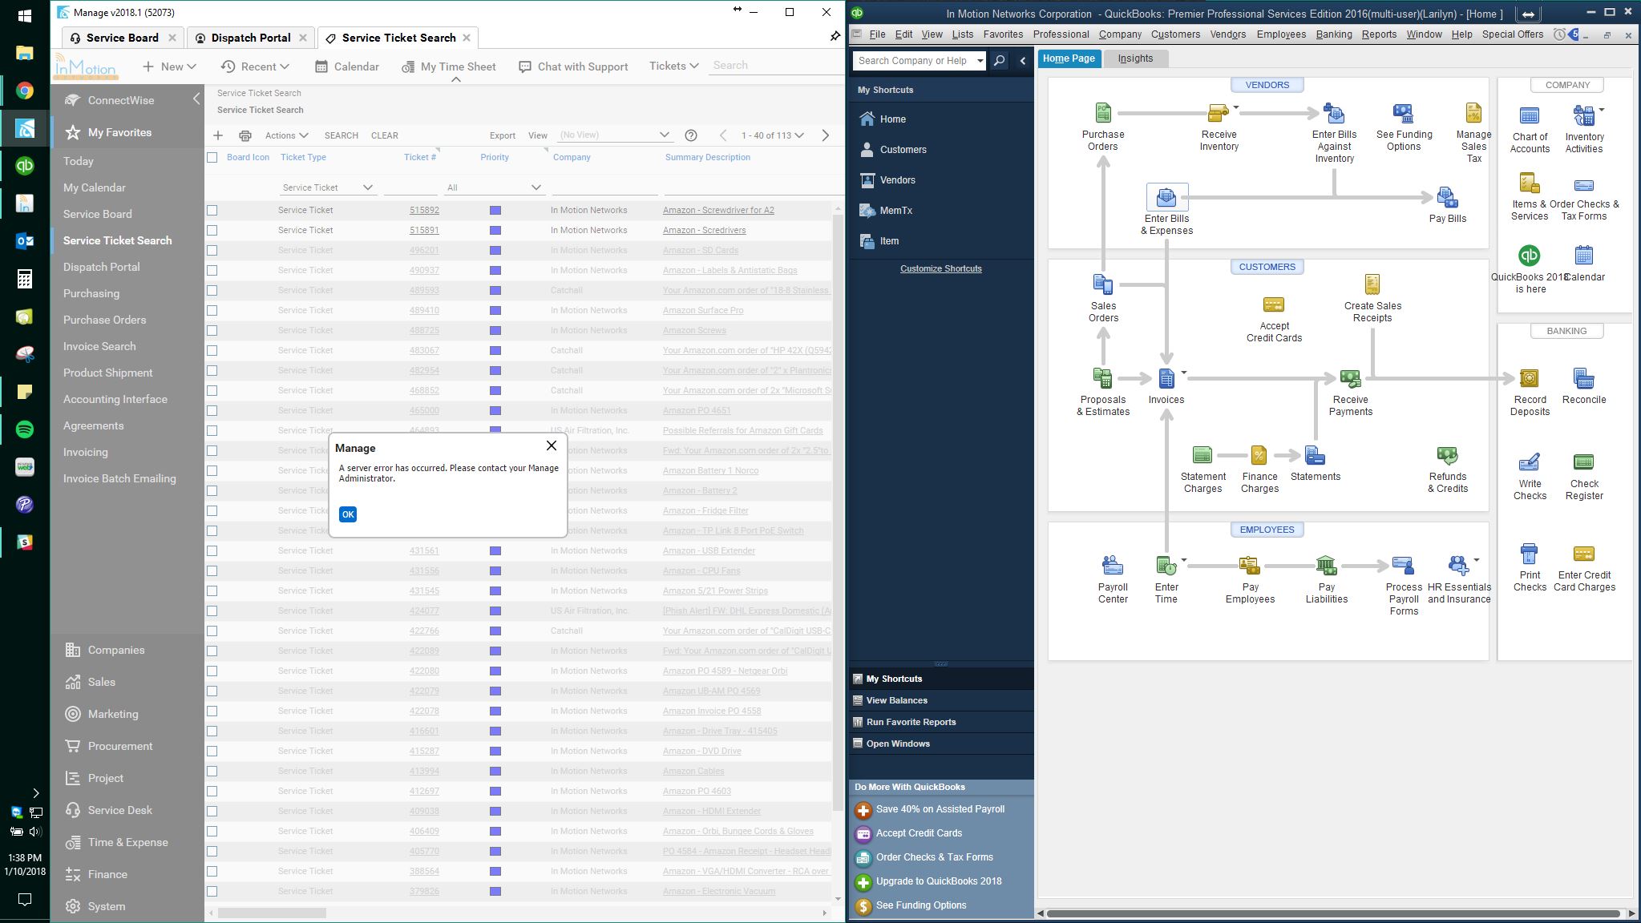Viewport: 1641px width, 923px height.
Task: Toggle the select-all checkbox in header row
Action: click(x=212, y=158)
